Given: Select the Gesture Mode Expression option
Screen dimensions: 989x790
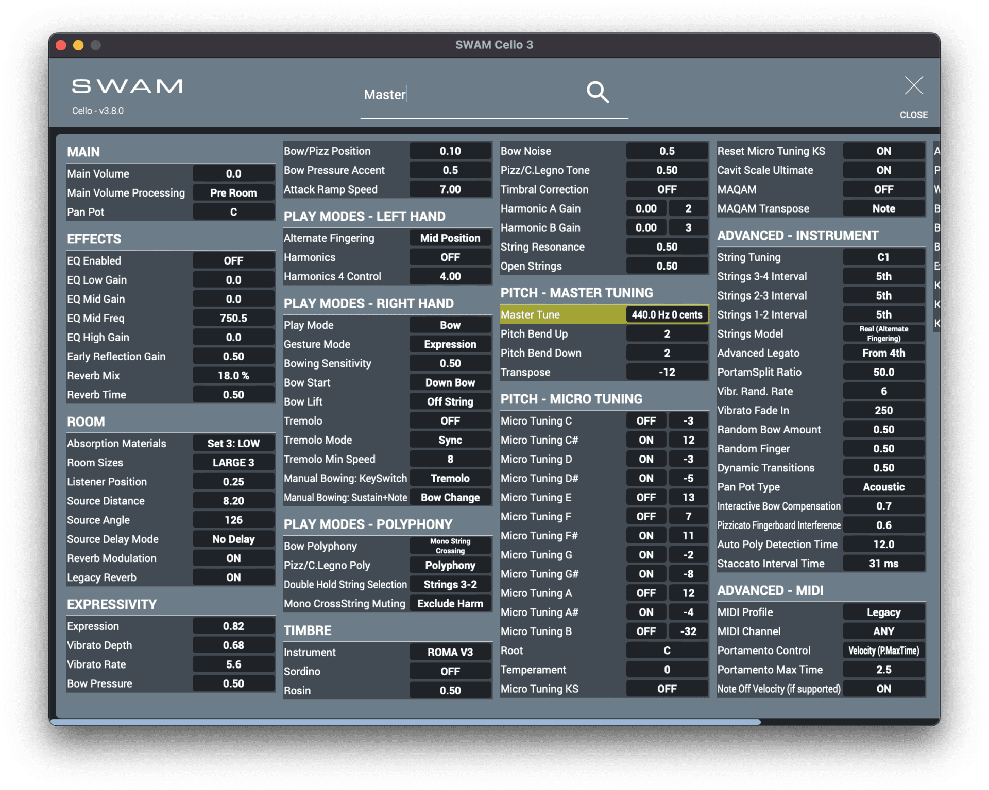Looking at the screenshot, I should (x=450, y=344).
